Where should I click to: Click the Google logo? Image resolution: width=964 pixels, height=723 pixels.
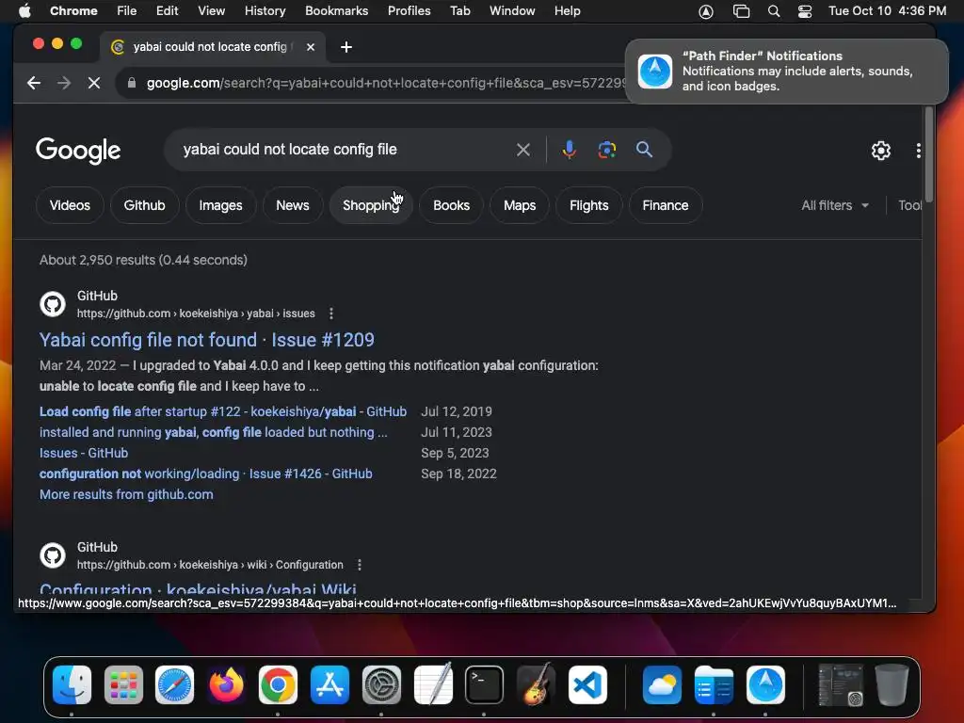pos(78,151)
